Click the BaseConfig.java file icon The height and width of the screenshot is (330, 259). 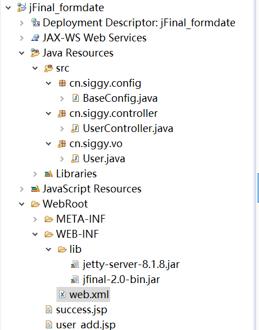(x=76, y=98)
